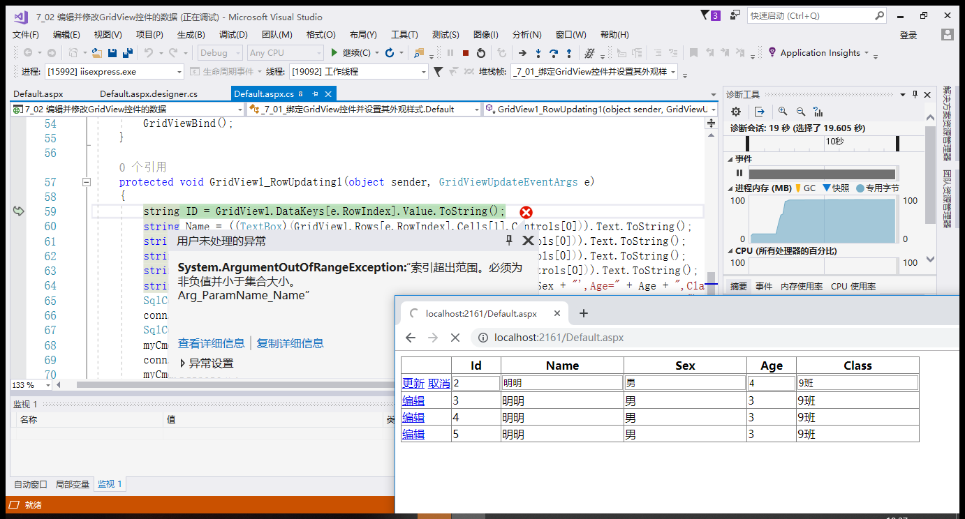Click the Diagnostic Tools export output icon
This screenshot has height=519, width=965.
pyautogui.click(x=760, y=112)
